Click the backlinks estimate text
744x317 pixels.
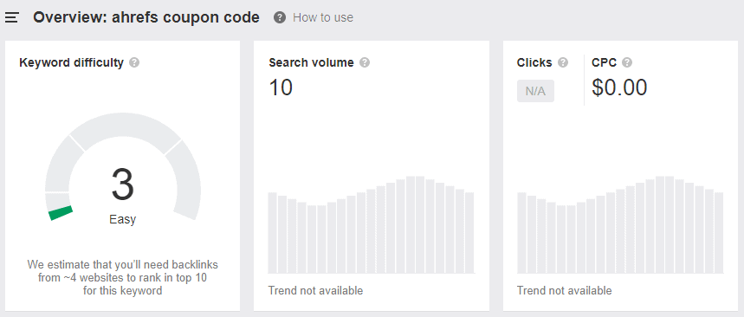122,278
